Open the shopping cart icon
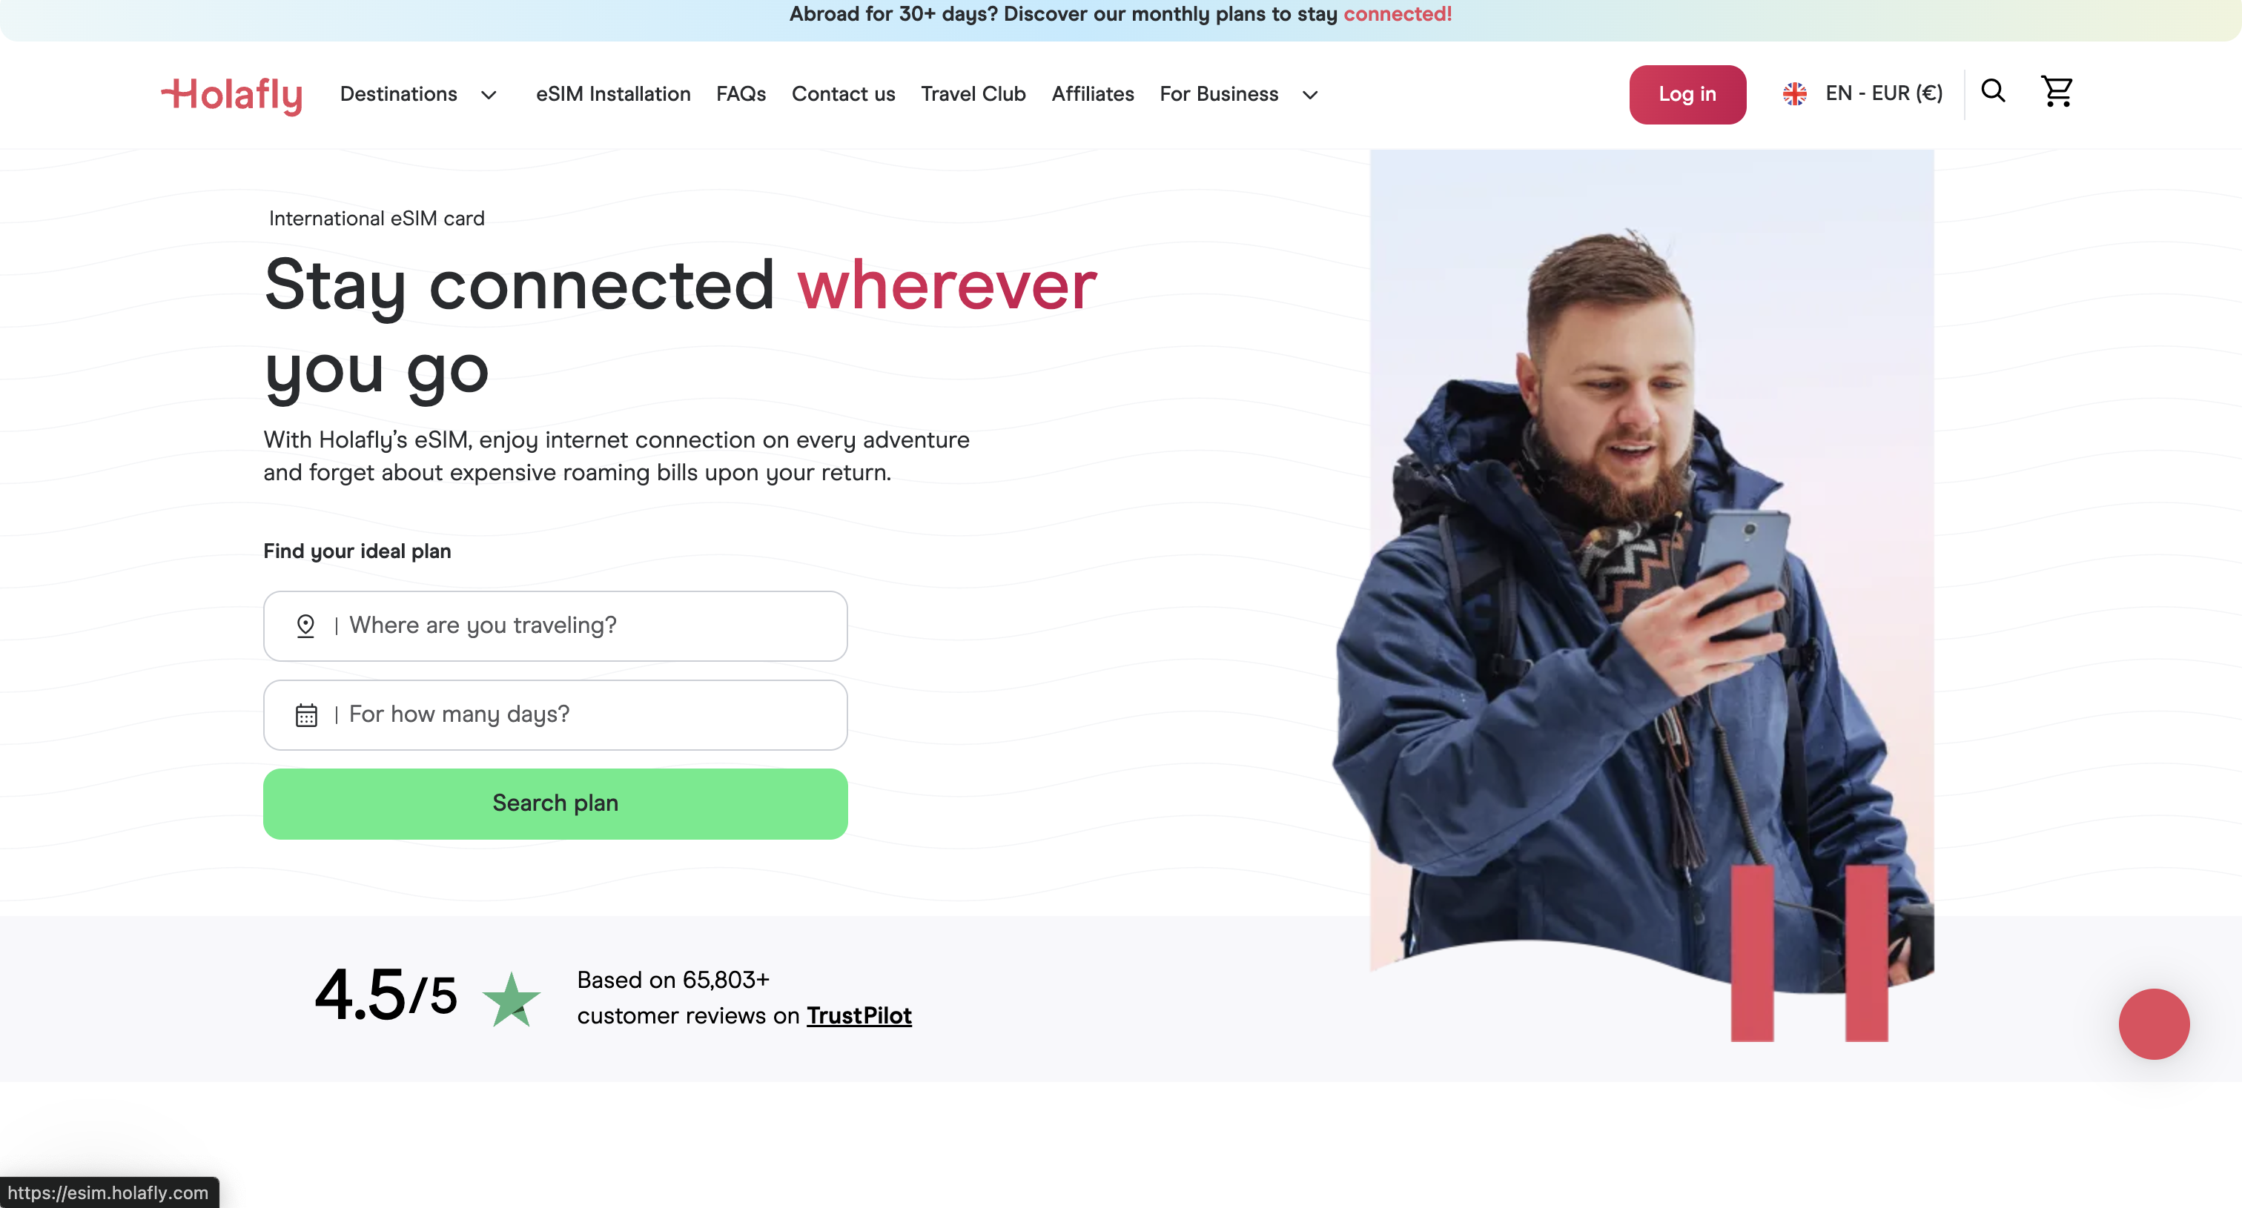The image size is (2242, 1208). click(x=2057, y=91)
